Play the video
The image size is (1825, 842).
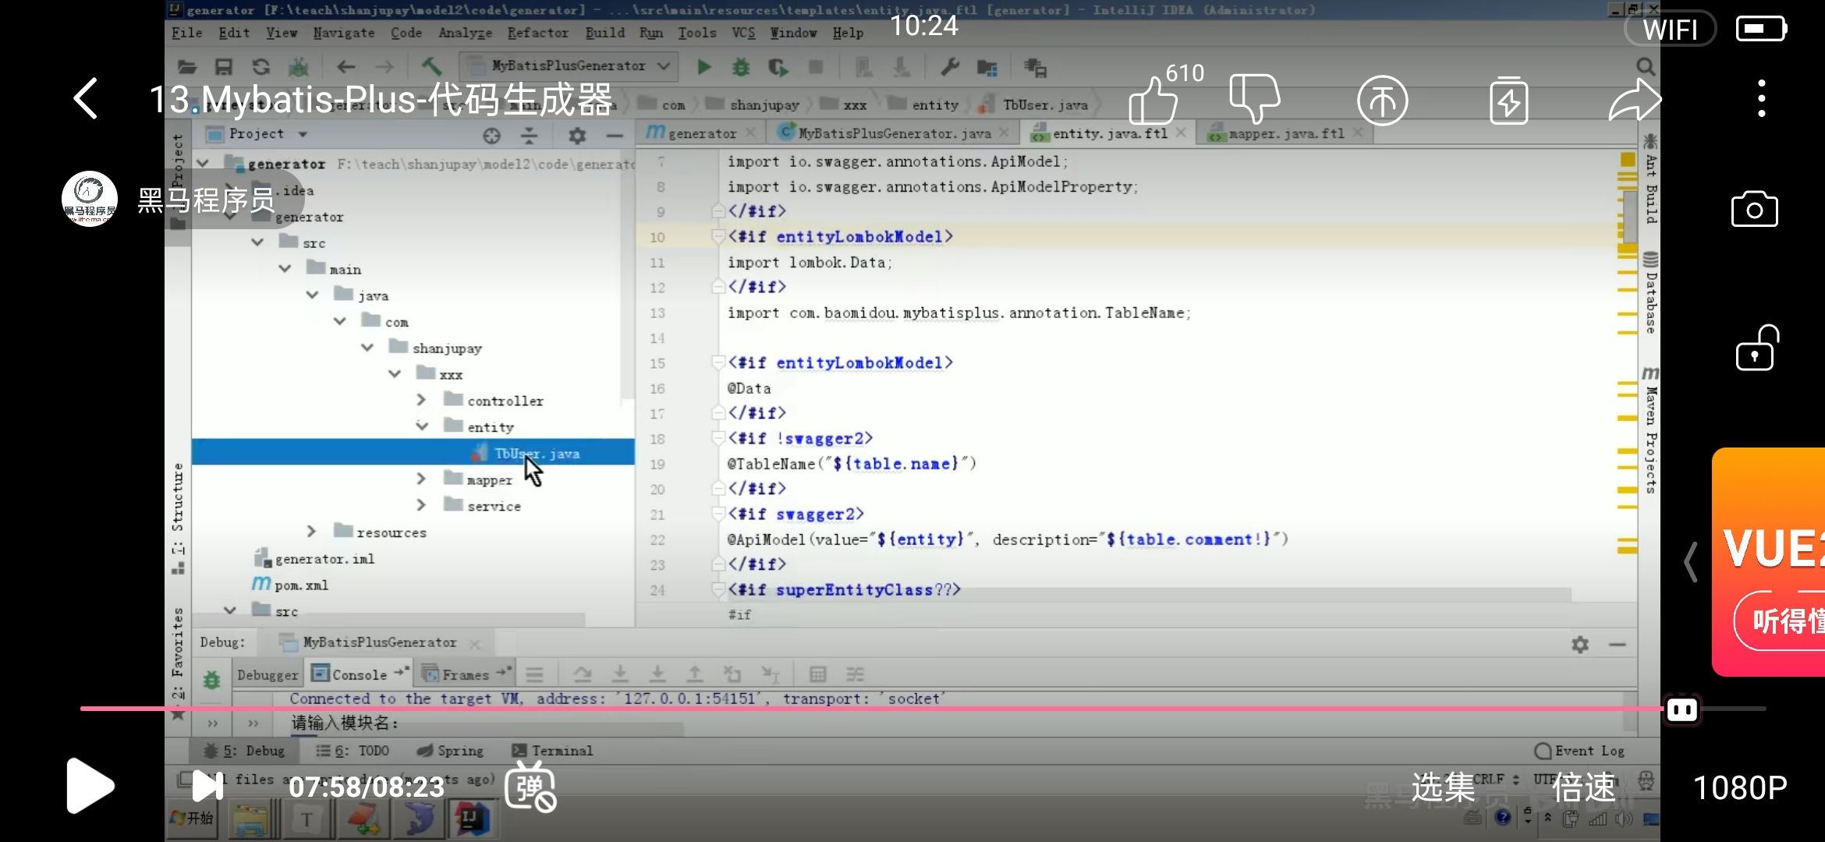tap(90, 786)
